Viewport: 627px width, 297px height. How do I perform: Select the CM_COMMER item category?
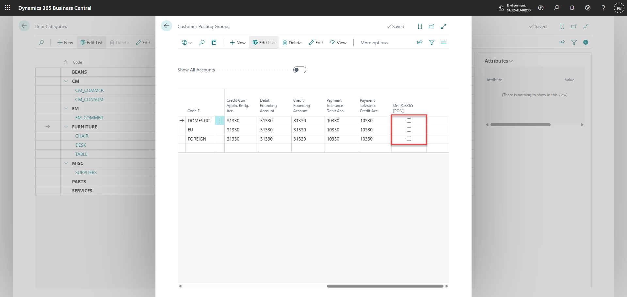tap(89, 90)
